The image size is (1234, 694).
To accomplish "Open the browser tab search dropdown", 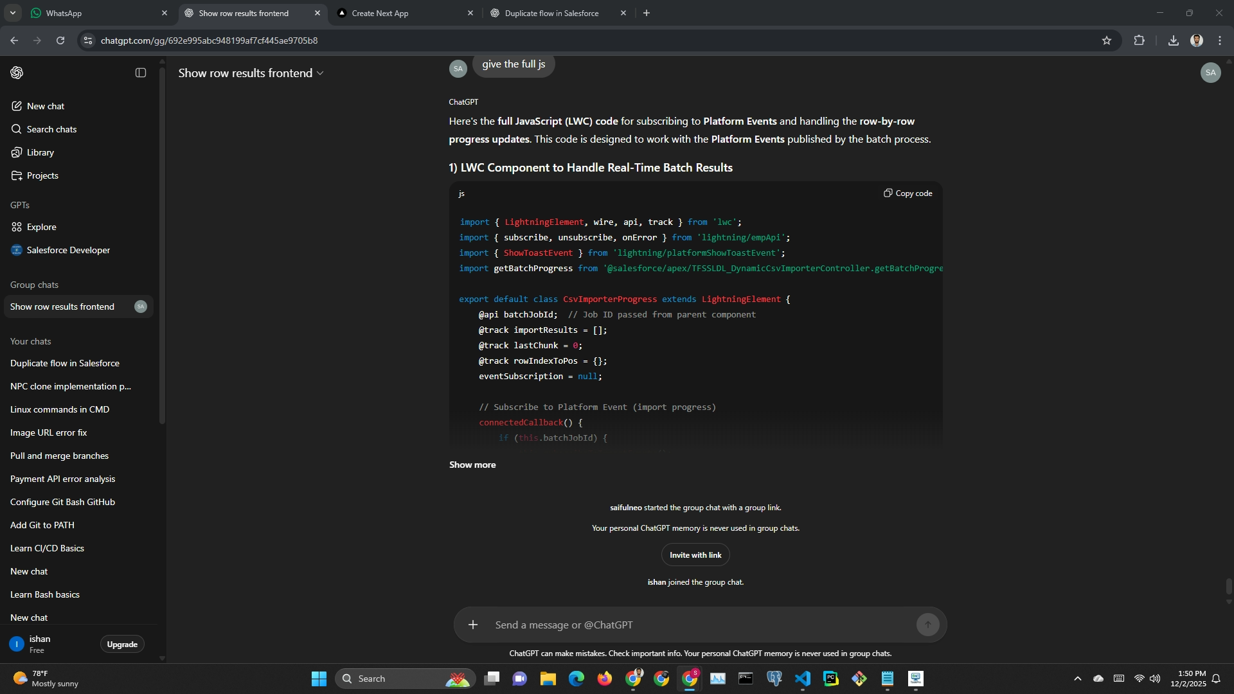I will [x=12, y=13].
